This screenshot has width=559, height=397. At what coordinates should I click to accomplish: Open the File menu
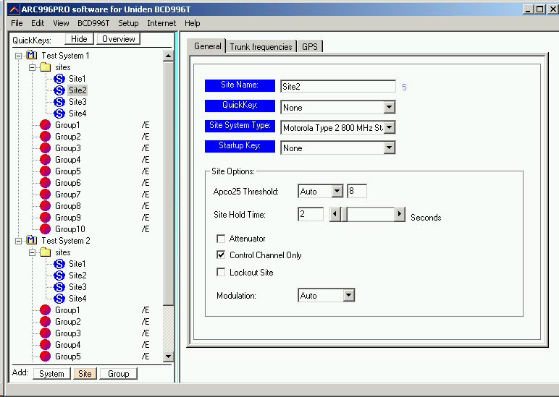coord(17,23)
